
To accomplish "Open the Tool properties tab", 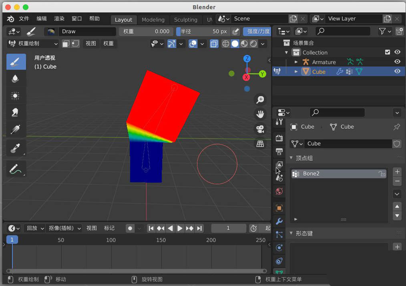I will (279, 122).
